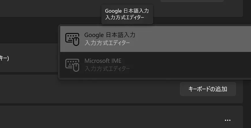Click the Microsoft IME keyboard icon
The image size is (251, 128).
[x=72, y=65]
